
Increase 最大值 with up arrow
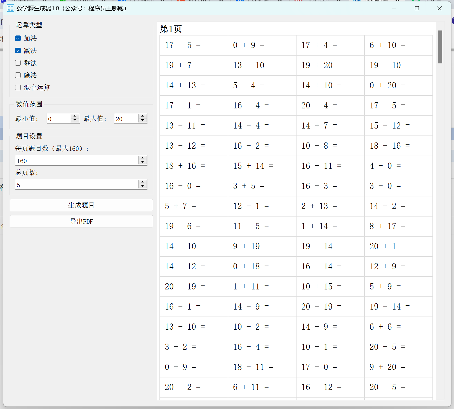pyautogui.click(x=143, y=116)
